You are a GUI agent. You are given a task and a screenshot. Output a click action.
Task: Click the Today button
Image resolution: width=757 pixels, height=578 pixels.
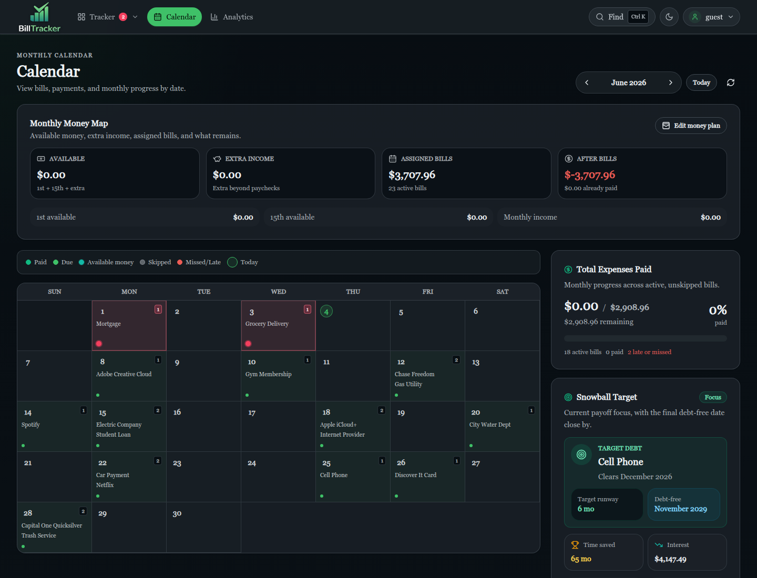pos(701,82)
